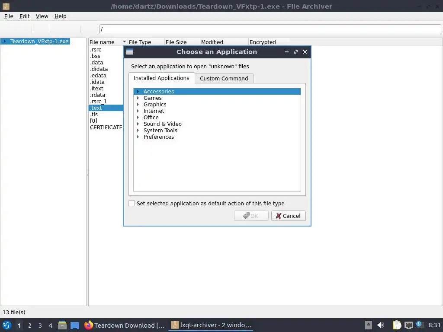
Task: Select the Sound & Video label in the list
Action: pyautogui.click(x=163, y=124)
